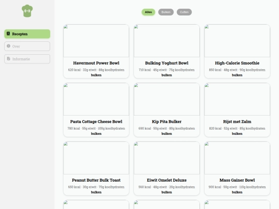The height and width of the screenshot is (209, 279).
Task: Click '850 kcal · 48g eiwit' nutrition line
Action: pyautogui.click(x=237, y=70)
